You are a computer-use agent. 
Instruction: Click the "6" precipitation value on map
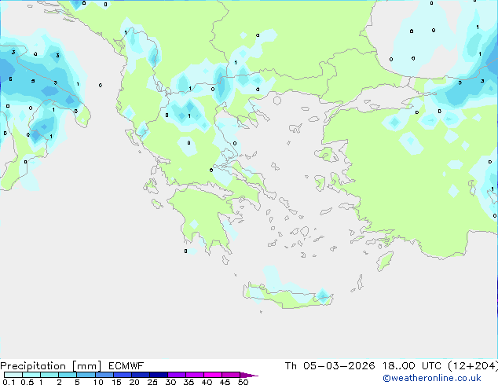(10, 79)
